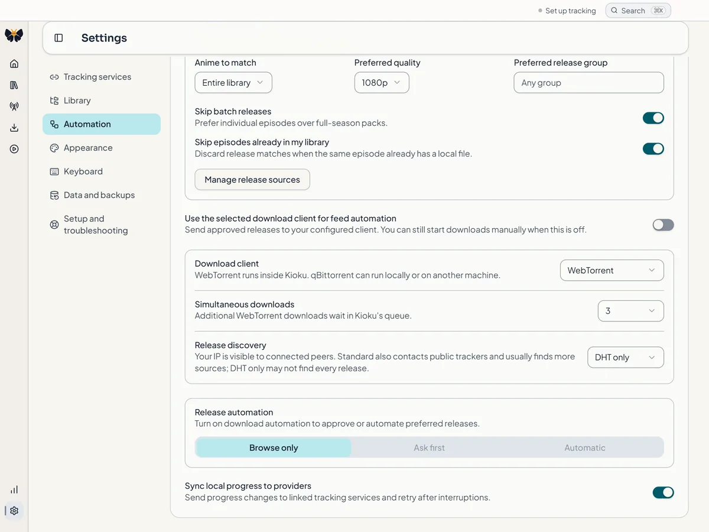
Task: Click the Kioku butterfly logo
Action: coord(14,35)
